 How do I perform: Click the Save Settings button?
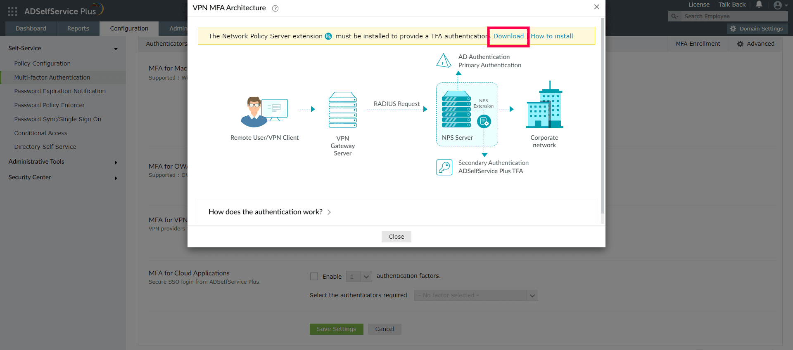(x=336, y=329)
